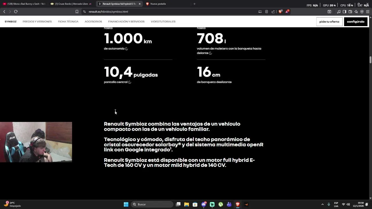Open a new browser tab
Image resolution: width=372 pixels, height=209 pixels.
pyautogui.click(x=194, y=4)
